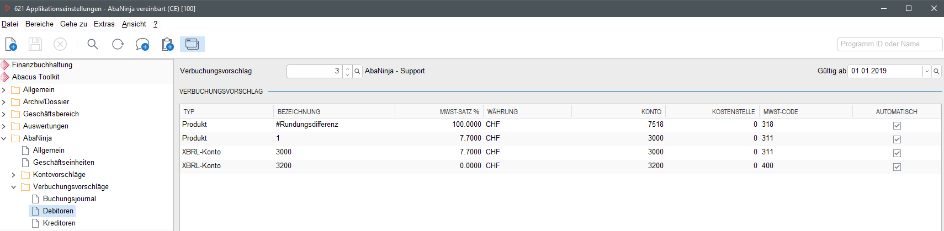Open the Gültig ab date dropdown
This screenshot has height=231, width=944.
[x=927, y=71]
